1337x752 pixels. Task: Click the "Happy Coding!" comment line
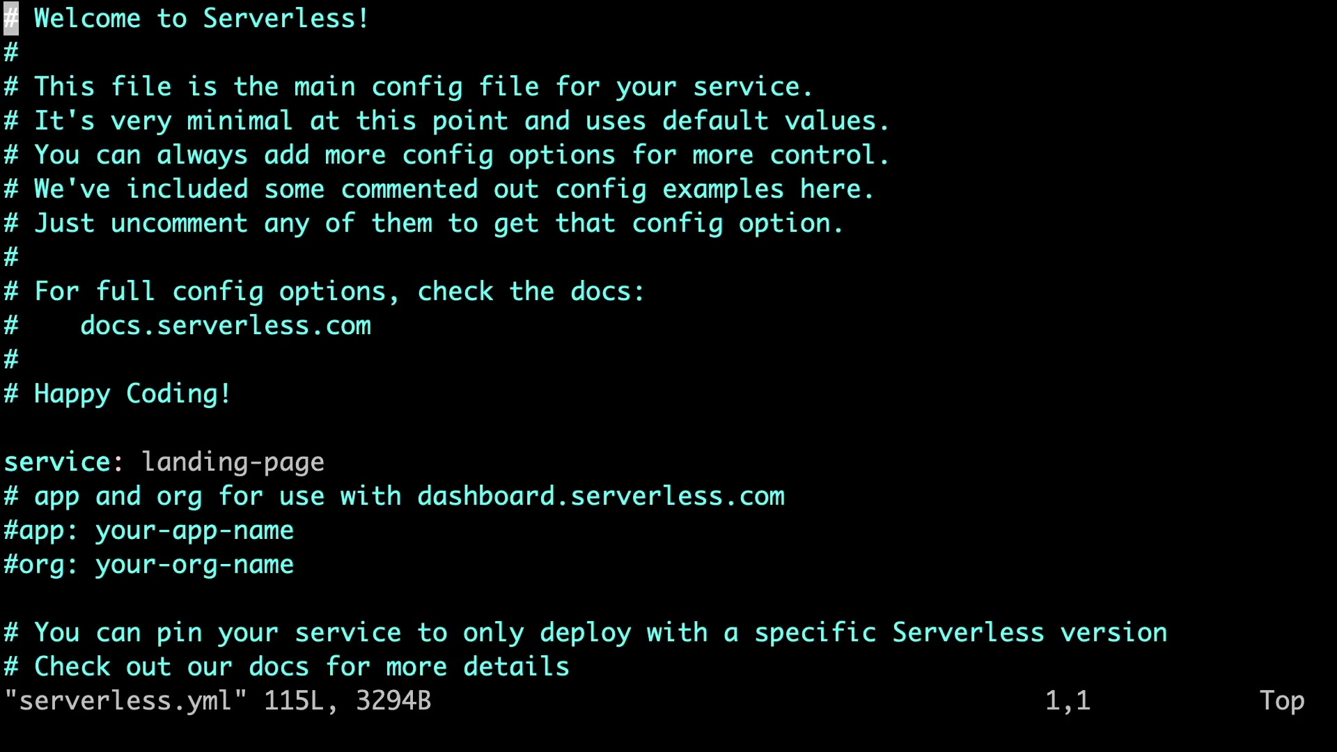pyautogui.click(x=132, y=394)
